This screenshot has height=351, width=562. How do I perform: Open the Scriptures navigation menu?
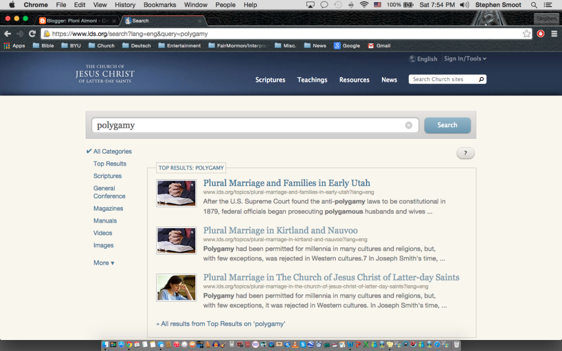point(270,80)
